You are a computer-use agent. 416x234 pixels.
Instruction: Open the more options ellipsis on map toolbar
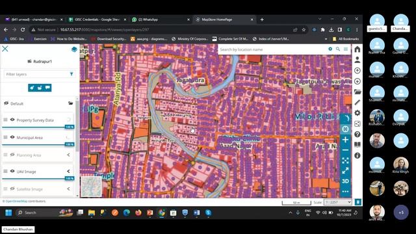coord(345,192)
